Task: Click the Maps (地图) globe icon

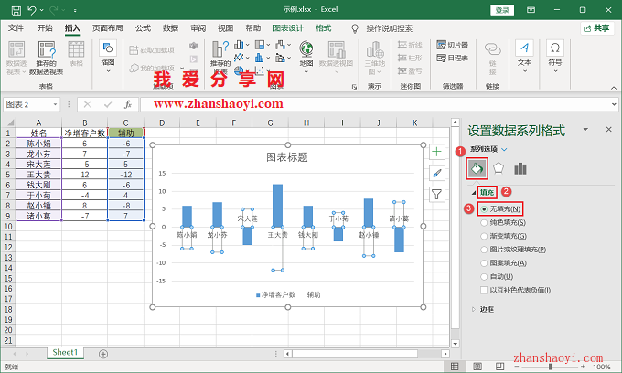Action: [x=306, y=49]
